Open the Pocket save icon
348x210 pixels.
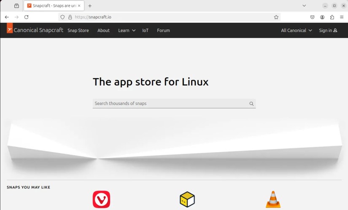(312, 17)
